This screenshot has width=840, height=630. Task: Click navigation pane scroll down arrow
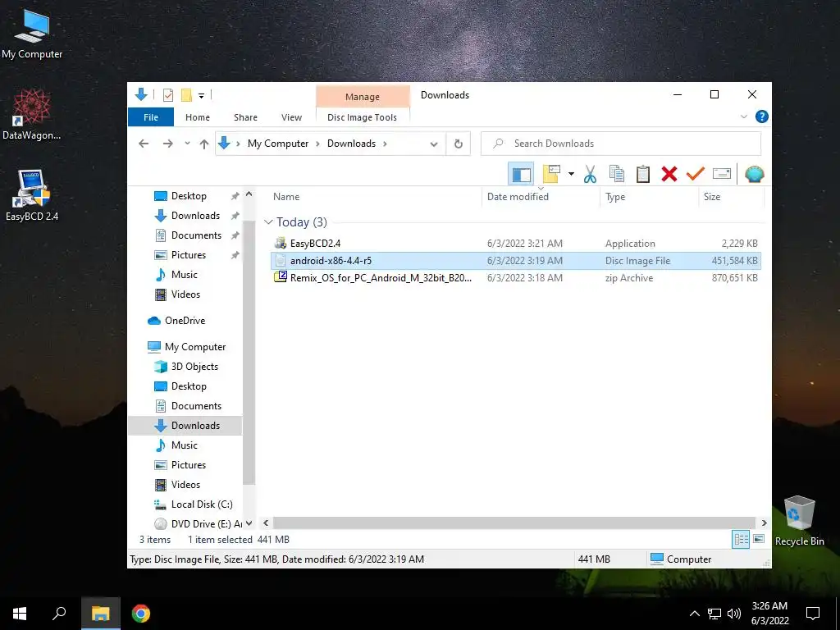coord(249,523)
